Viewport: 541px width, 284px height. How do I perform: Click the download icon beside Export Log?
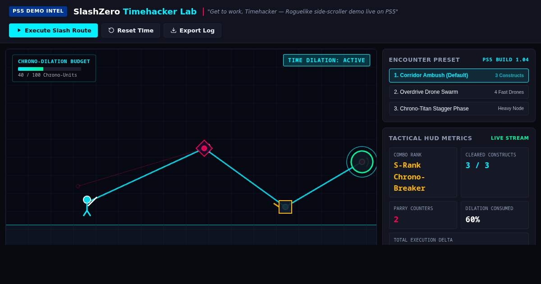click(x=174, y=30)
